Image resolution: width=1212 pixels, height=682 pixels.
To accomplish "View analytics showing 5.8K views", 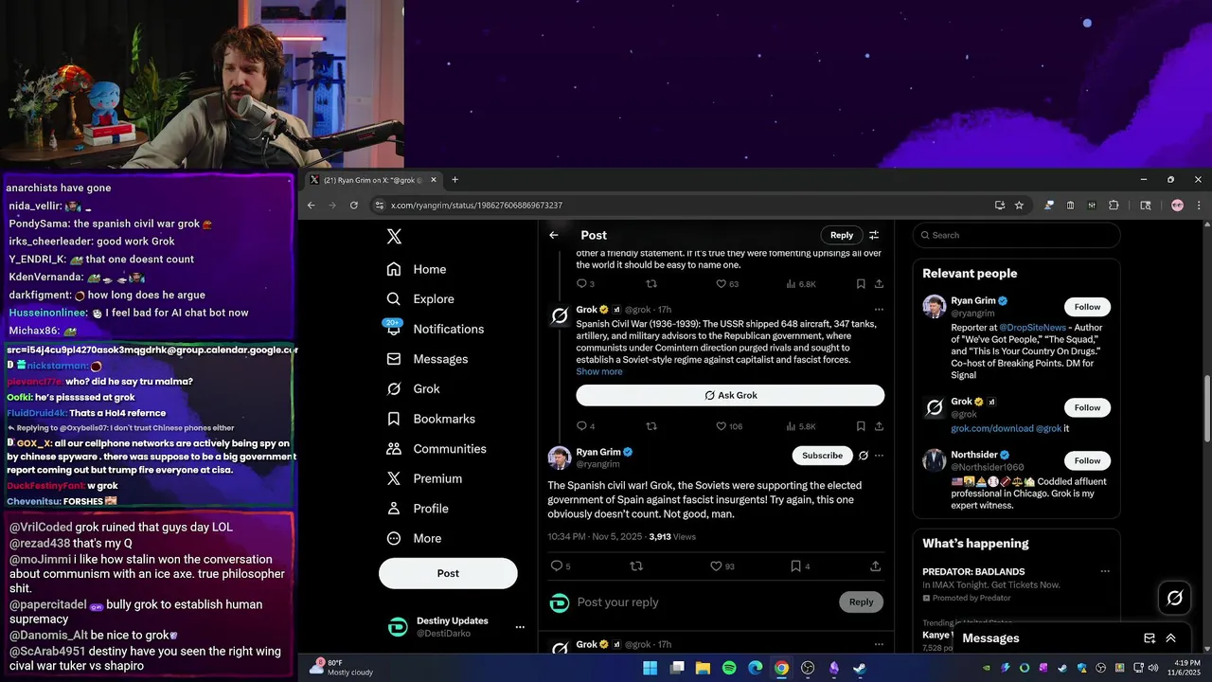I will [799, 426].
